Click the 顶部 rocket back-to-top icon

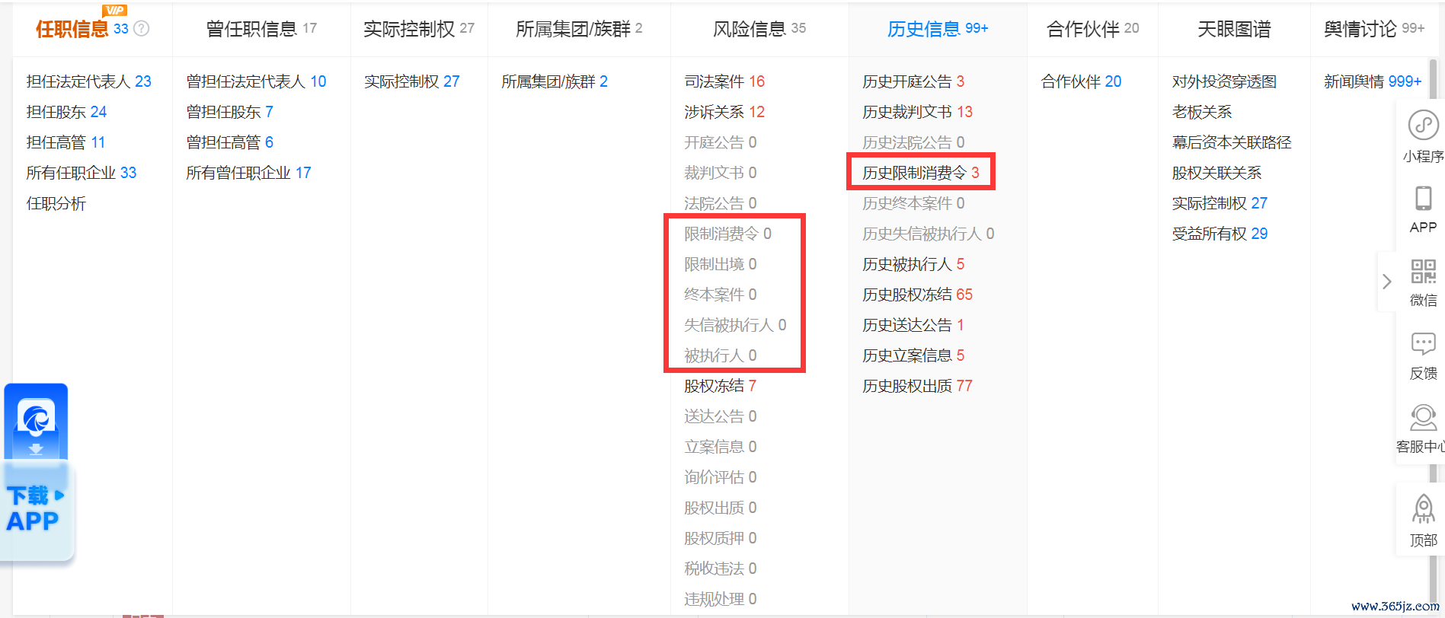[1422, 509]
